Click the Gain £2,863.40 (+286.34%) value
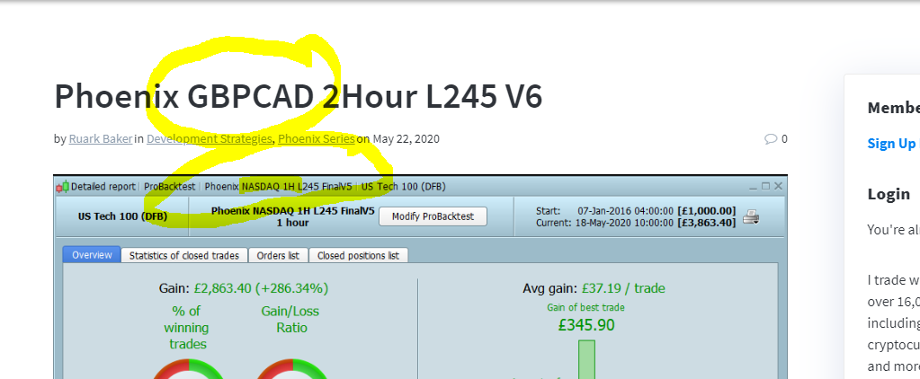 pos(261,288)
